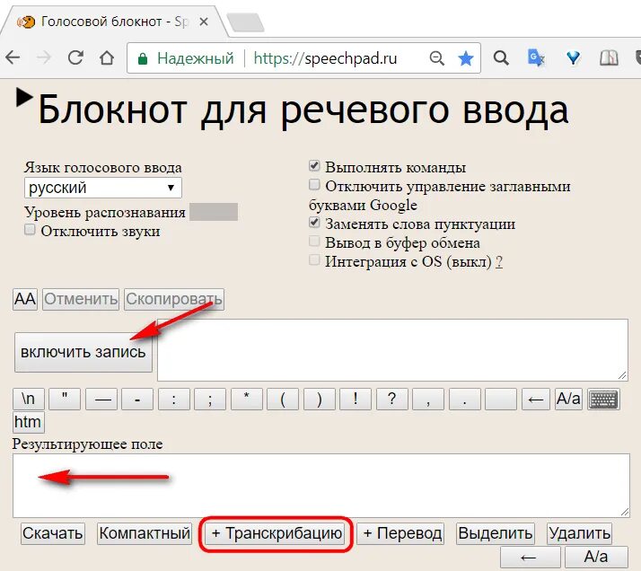
Task: Click the backspace arrow in the punctuation row
Action: tap(536, 399)
